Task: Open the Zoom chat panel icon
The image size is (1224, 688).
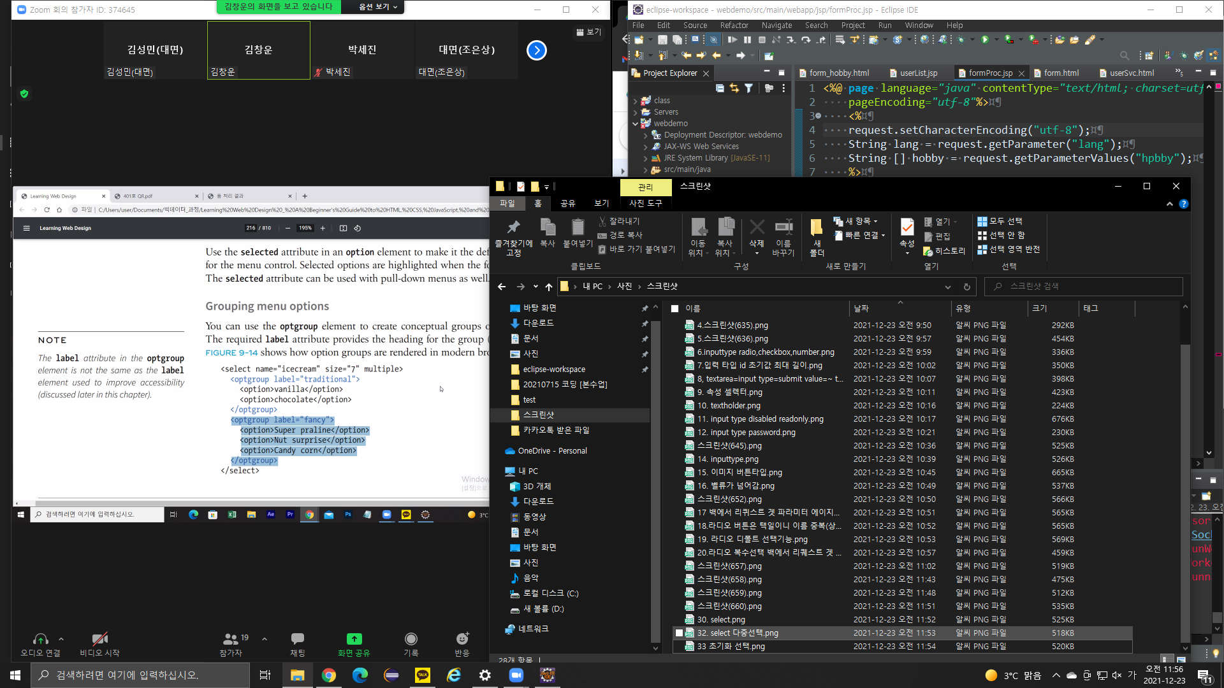Action: click(x=297, y=639)
